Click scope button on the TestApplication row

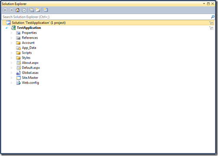tap(212, 28)
